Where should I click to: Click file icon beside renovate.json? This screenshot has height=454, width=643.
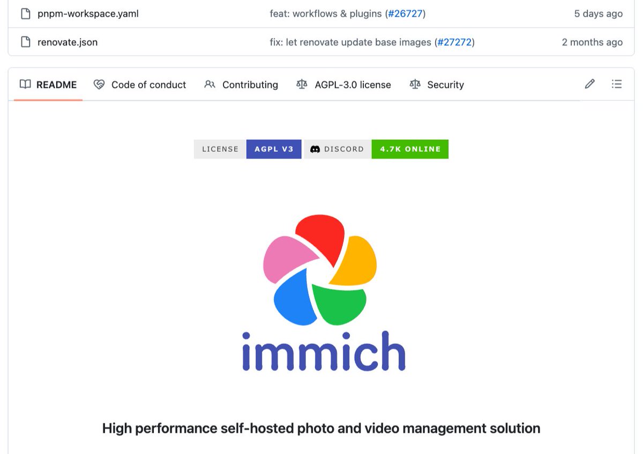tap(25, 42)
